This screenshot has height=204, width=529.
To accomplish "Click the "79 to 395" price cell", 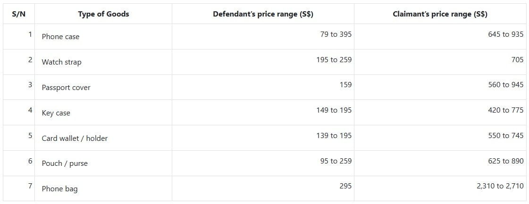I will tap(336, 34).
